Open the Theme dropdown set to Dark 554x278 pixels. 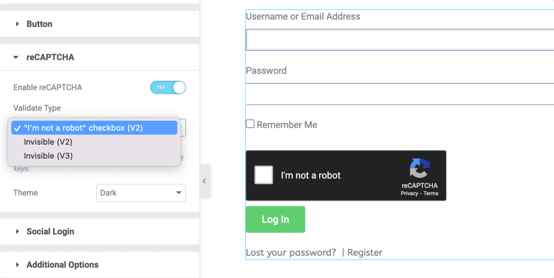[x=141, y=193]
